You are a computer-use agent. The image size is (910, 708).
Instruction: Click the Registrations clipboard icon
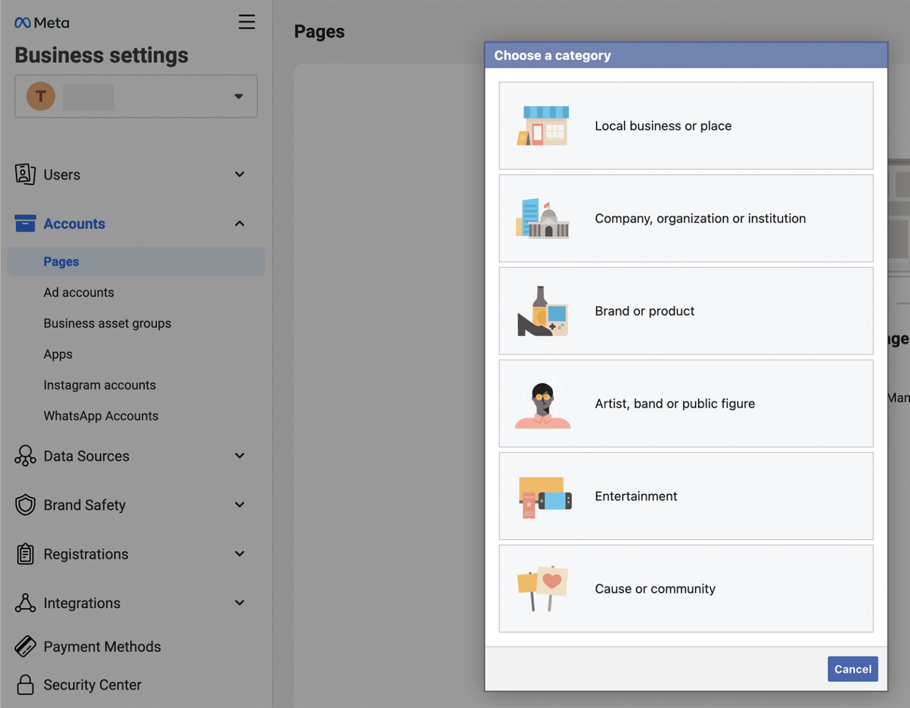[x=25, y=554]
